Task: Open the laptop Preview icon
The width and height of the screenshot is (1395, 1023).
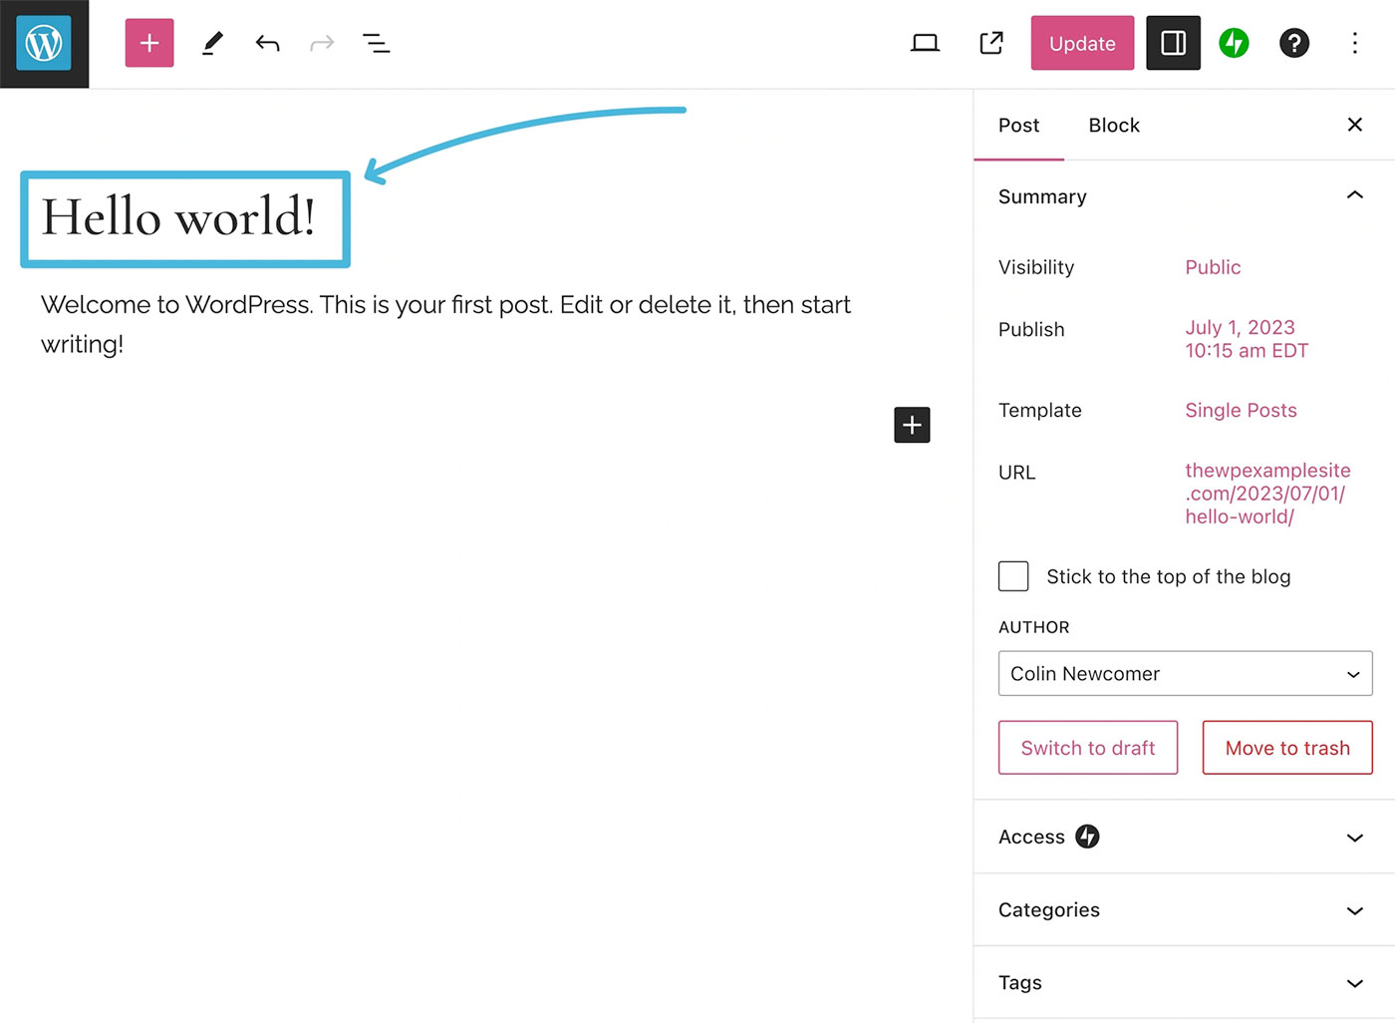Action: point(925,43)
